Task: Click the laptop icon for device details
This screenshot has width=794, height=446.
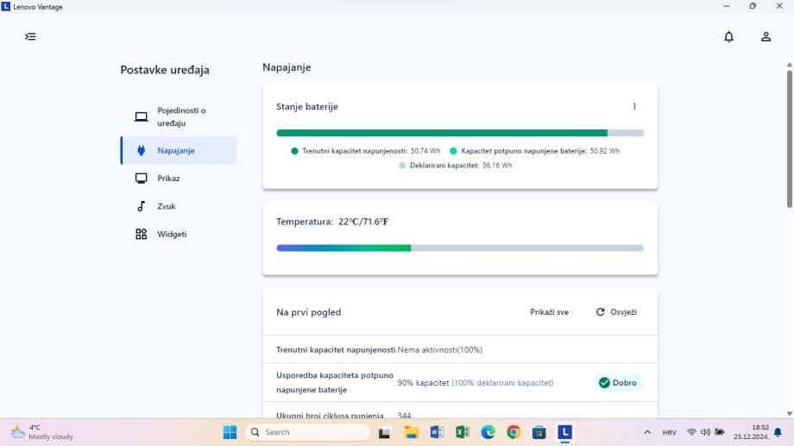Action: tap(142, 117)
